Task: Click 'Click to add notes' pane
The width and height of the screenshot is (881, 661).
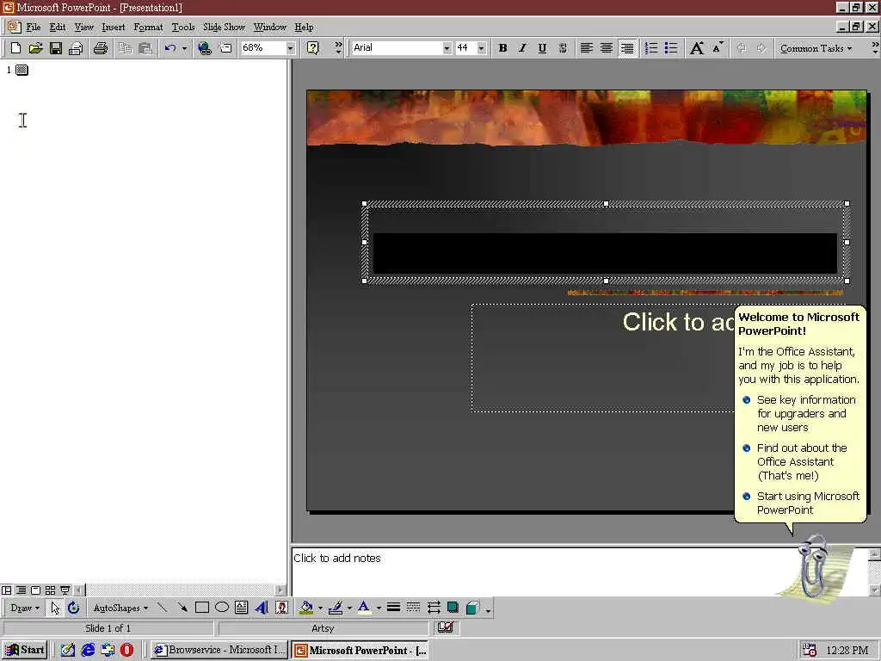Action: 580,571
